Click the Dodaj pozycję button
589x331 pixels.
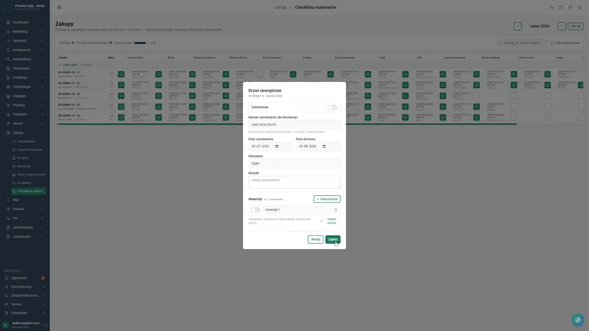327,199
